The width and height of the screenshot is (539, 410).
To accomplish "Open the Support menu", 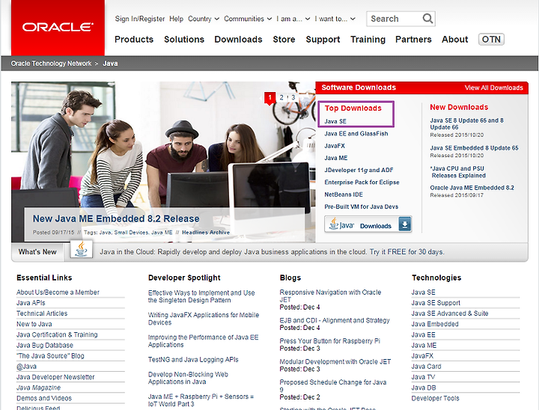I will (323, 40).
